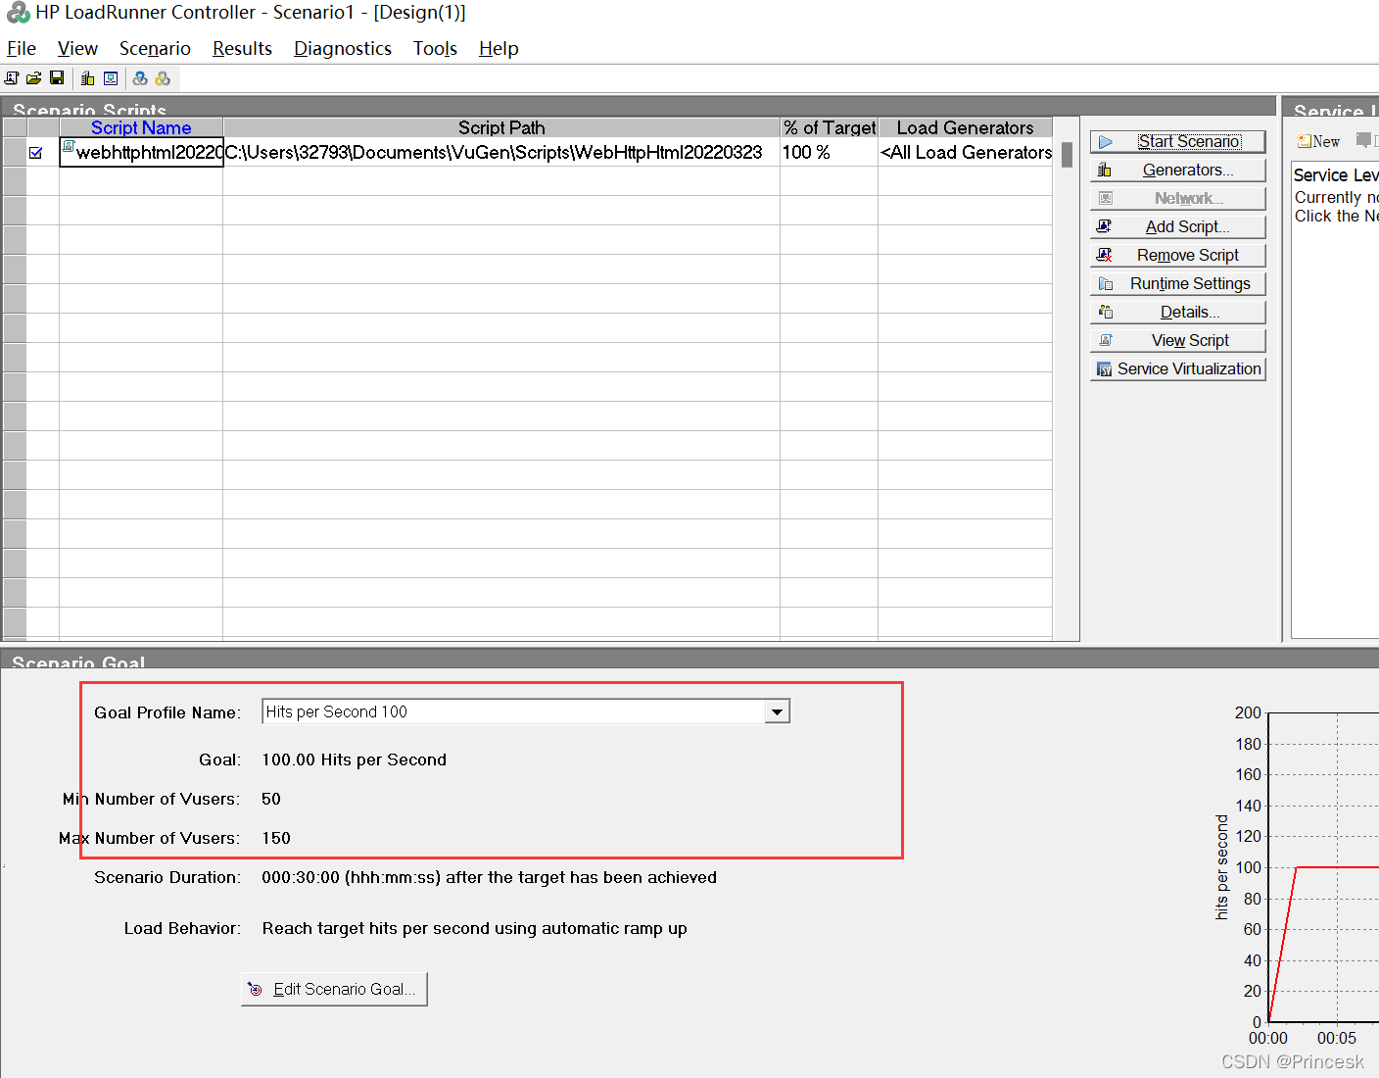
Task: Click the % of Target column header
Action: coord(830,127)
